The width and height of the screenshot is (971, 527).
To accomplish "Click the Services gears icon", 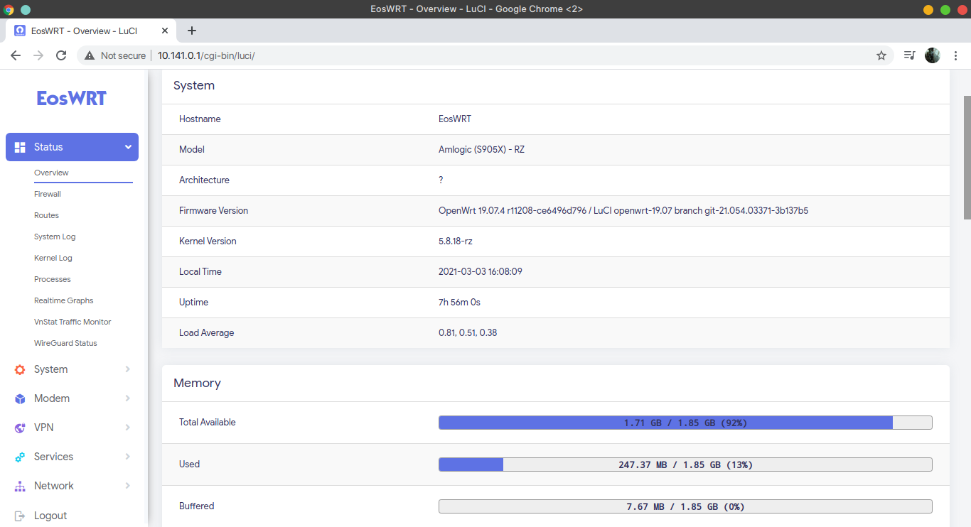I will click(20, 457).
